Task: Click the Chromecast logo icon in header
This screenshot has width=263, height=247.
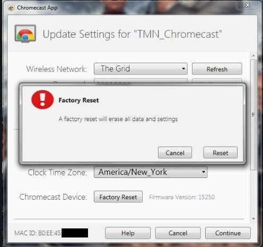Action: point(25,33)
